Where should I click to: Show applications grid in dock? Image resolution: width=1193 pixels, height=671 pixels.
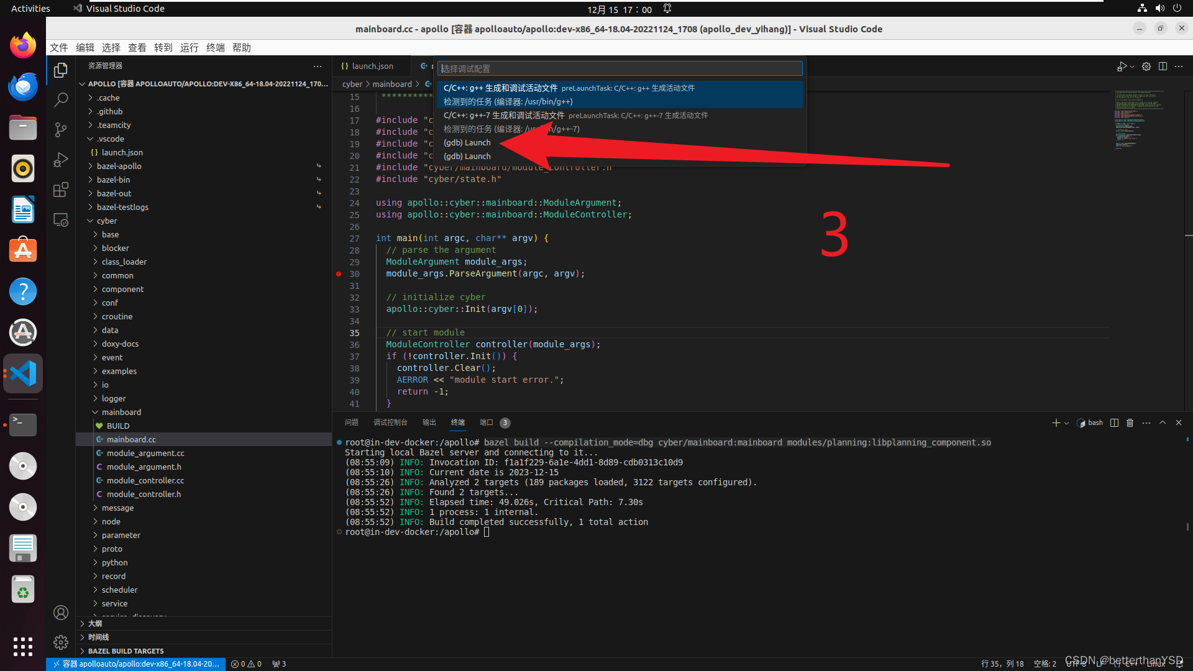(23, 646)
